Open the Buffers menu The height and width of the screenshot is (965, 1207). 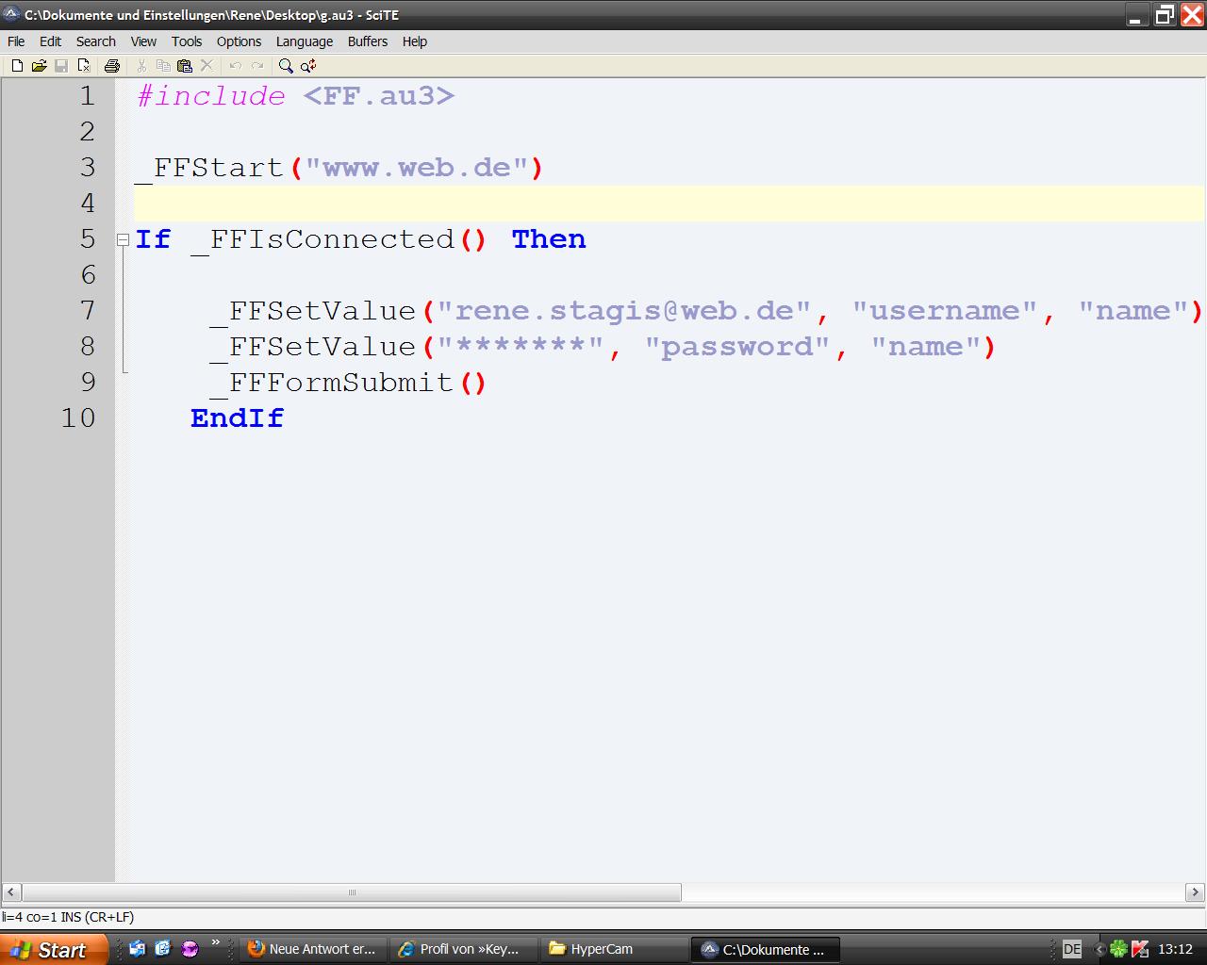[x=367, y=41]
